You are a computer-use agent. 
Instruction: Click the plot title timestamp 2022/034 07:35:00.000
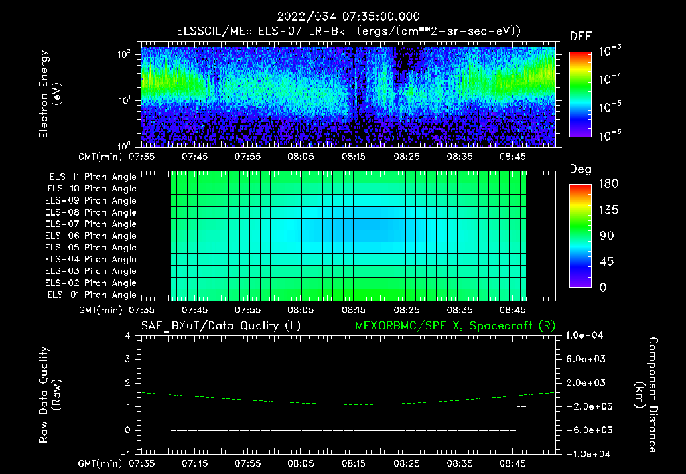tap(348, 17)
